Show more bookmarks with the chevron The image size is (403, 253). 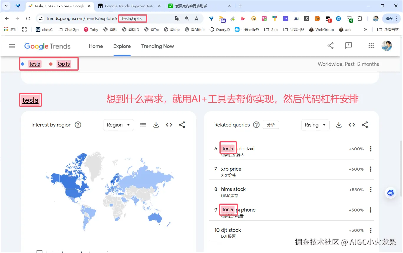[366, 29]
